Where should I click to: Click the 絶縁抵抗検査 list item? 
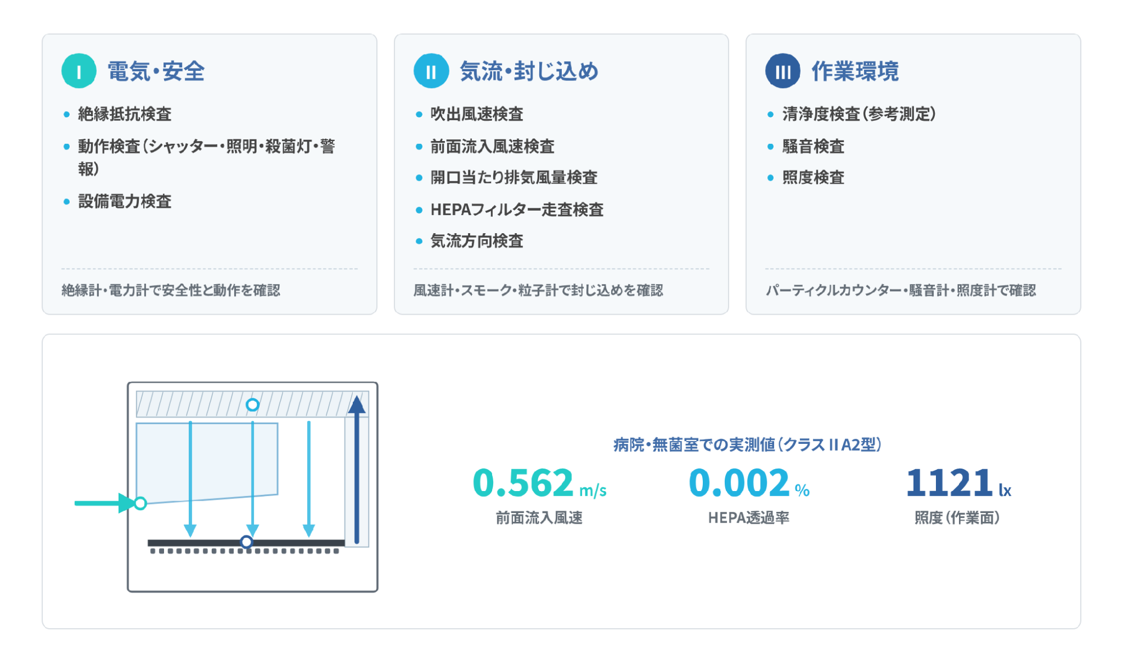[125, 114]
